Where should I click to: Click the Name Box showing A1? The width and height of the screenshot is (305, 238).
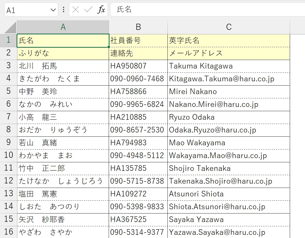coord(31,10)
